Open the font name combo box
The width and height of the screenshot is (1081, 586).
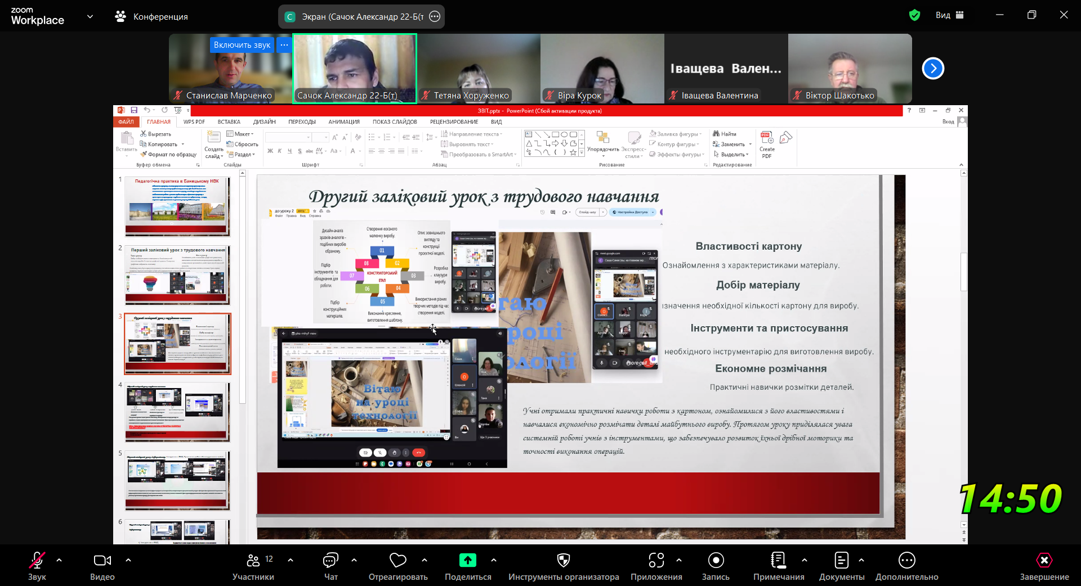click(x=288, y=137)
